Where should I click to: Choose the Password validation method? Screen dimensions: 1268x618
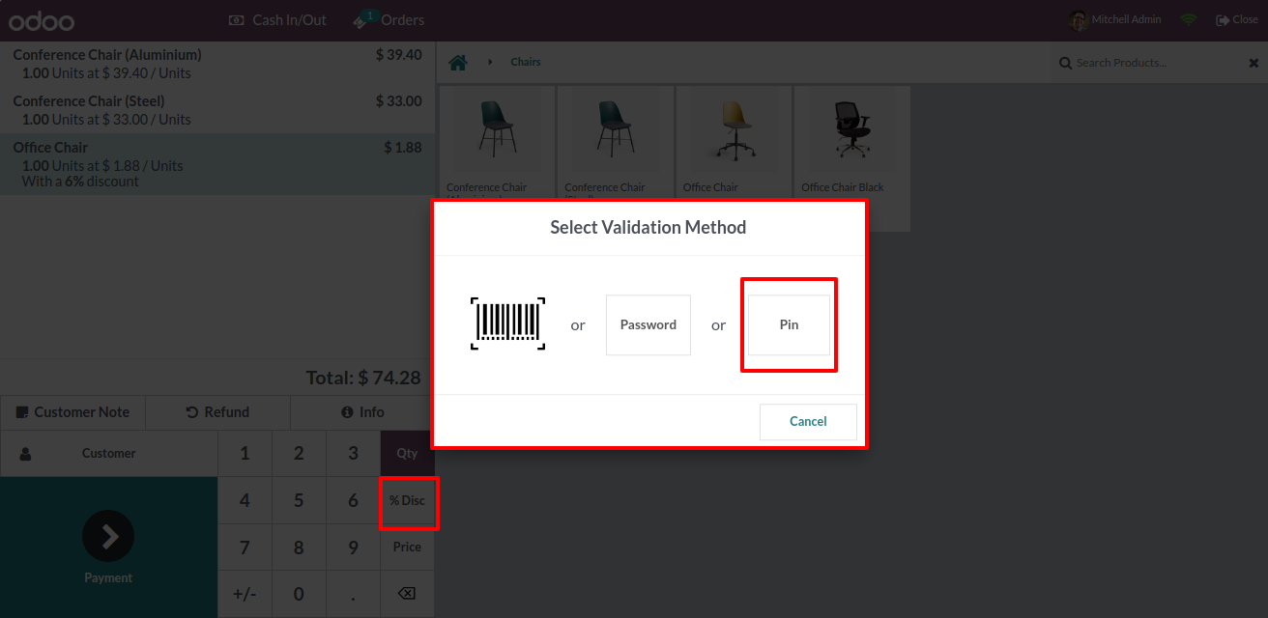pyautogui.click(x=648, y=324)
